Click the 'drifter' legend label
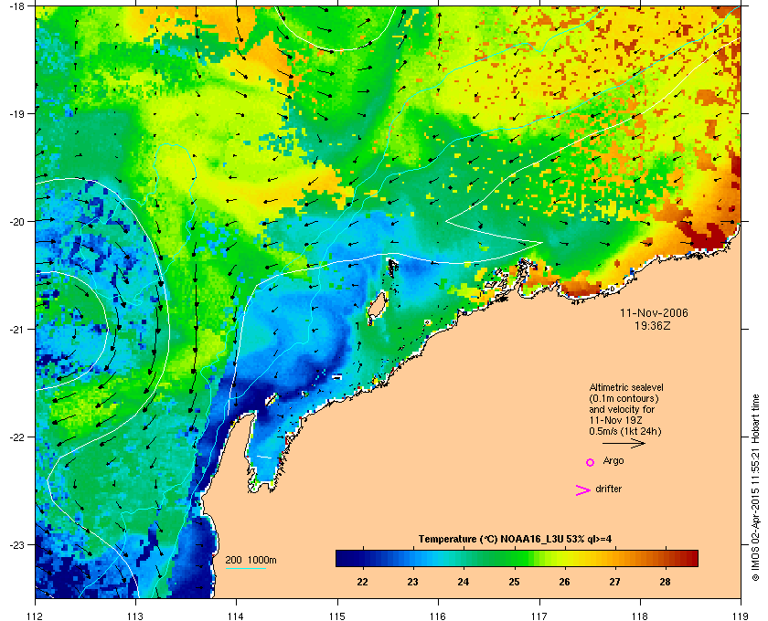The height and width of the screenshot is (621, 768). click(608, 489)
